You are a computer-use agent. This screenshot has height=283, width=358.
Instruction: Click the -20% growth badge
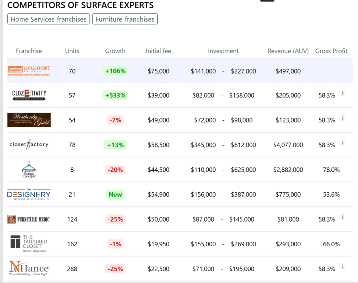tap(115, 170)
